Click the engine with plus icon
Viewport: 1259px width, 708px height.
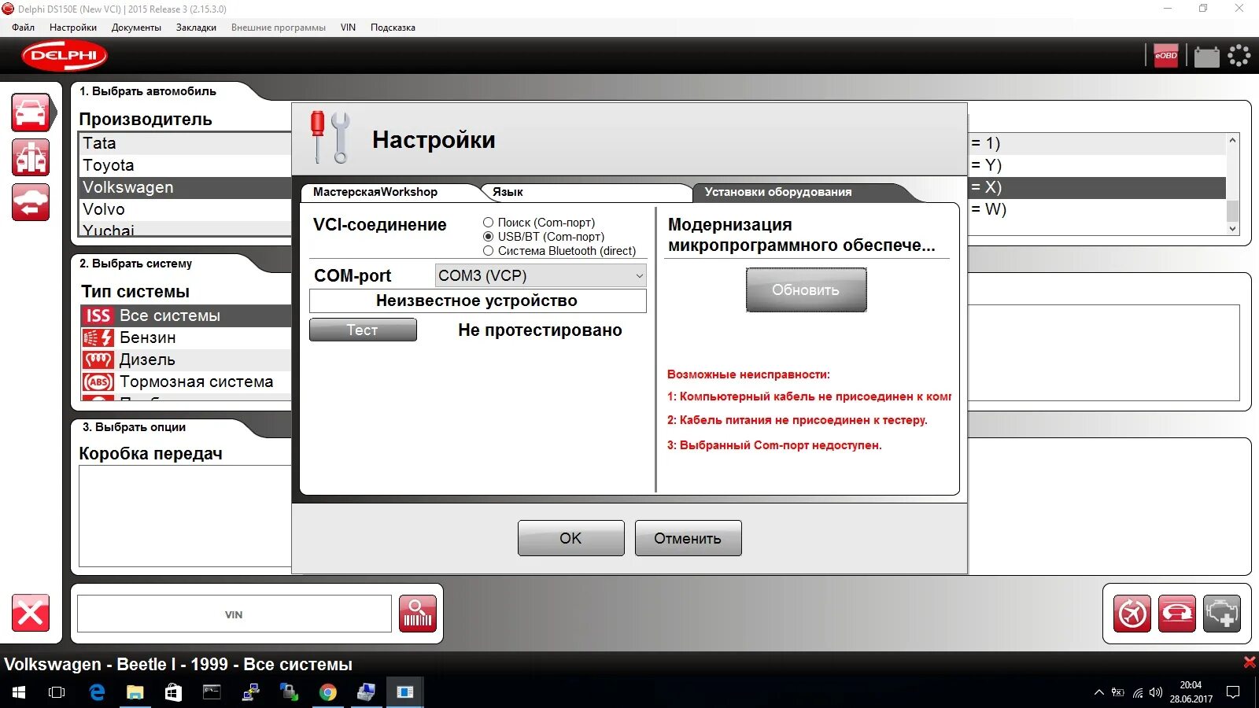click(1222, 614)
